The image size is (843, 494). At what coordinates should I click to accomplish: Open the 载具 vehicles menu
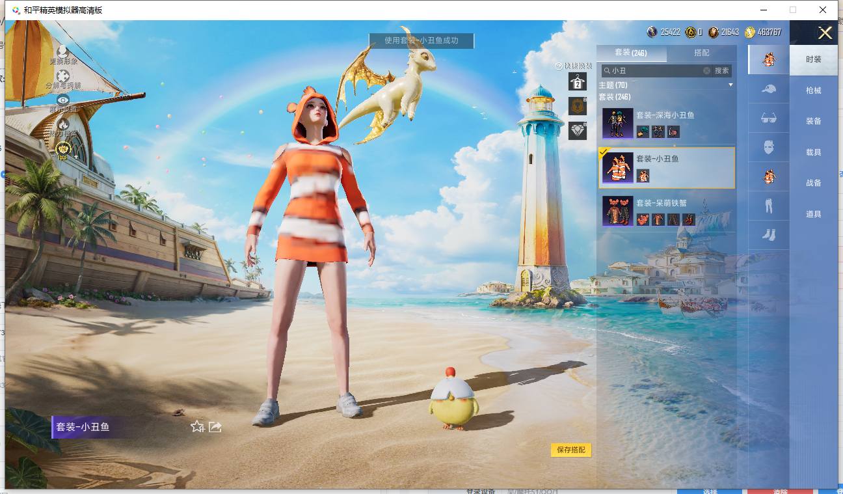pyautogui.click(x=814, y=152)
